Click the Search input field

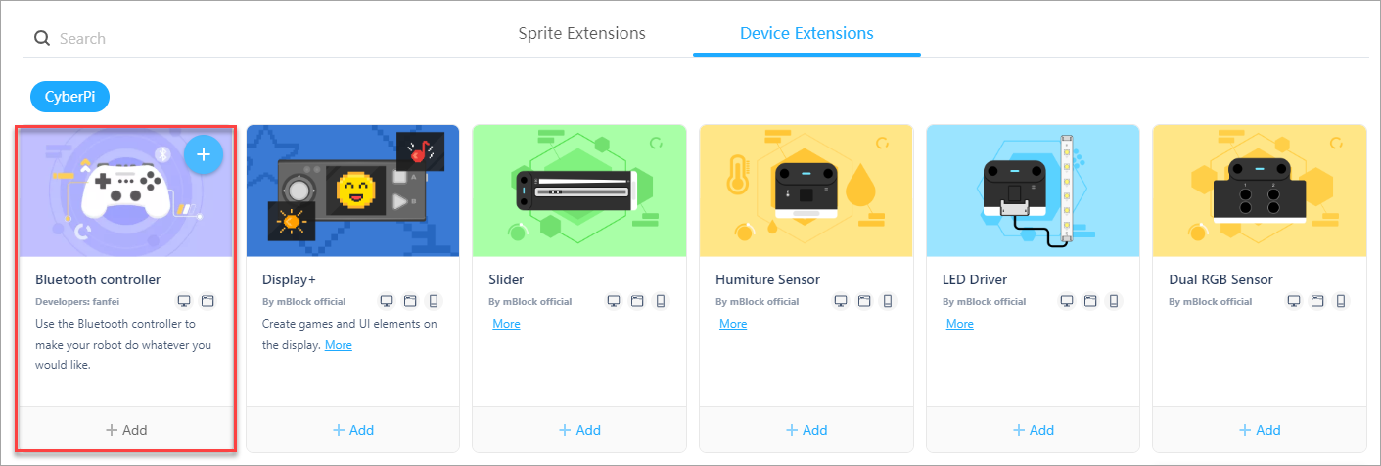tap(245, 39)
